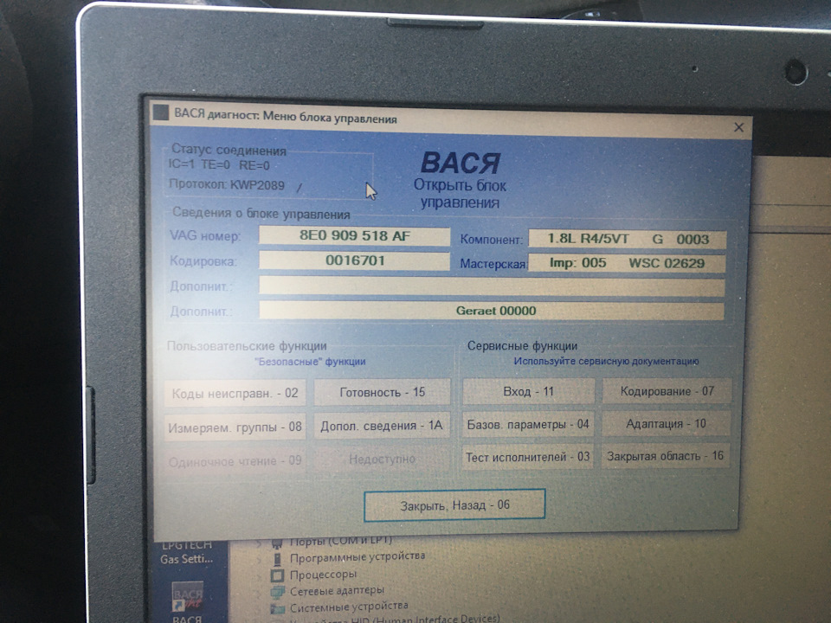This screenshot has width=831, height=623.
Task: Click the Системные устройства folder icon
Action: (278, 608)
